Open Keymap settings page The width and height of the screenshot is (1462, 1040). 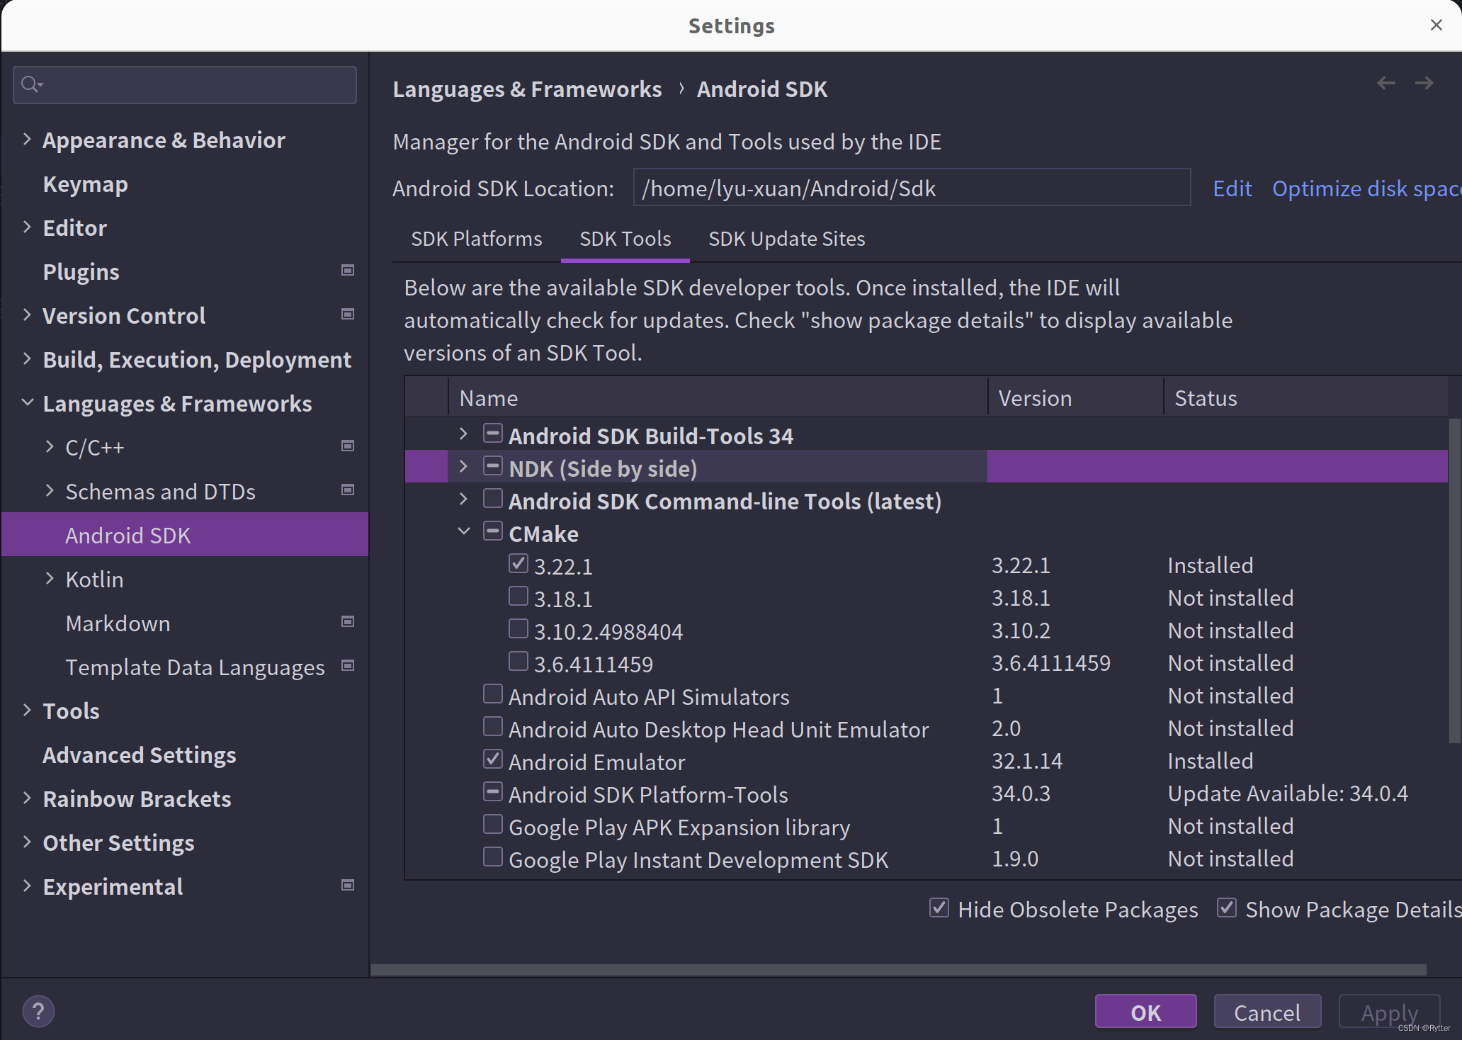click(x=86, y=184)
